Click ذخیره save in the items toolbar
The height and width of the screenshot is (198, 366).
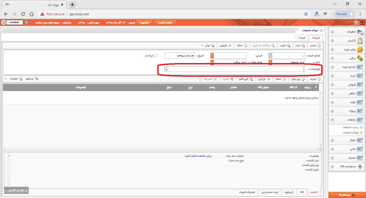[228, 79]
